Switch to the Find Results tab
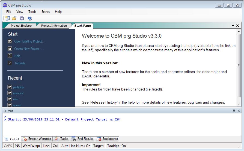Screen dimensions: 244x151 pyautogui.click(x=82, y=139)
